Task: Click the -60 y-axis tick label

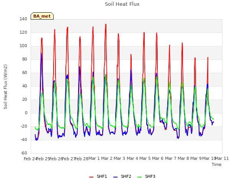Action: coord(24,153)
